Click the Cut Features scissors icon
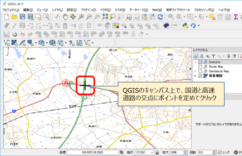242x156 pixels. (73, 25)
